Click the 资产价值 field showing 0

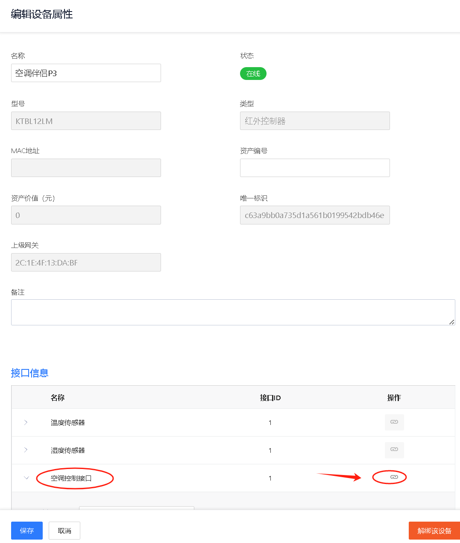click(x=86, y=215)
